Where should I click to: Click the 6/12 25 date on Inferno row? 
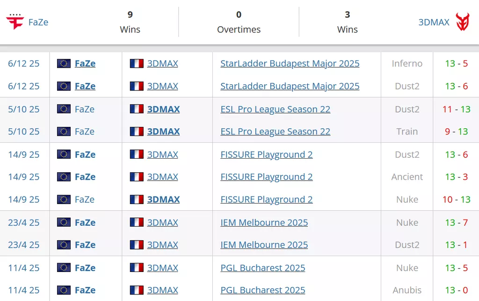pos(23,64)
